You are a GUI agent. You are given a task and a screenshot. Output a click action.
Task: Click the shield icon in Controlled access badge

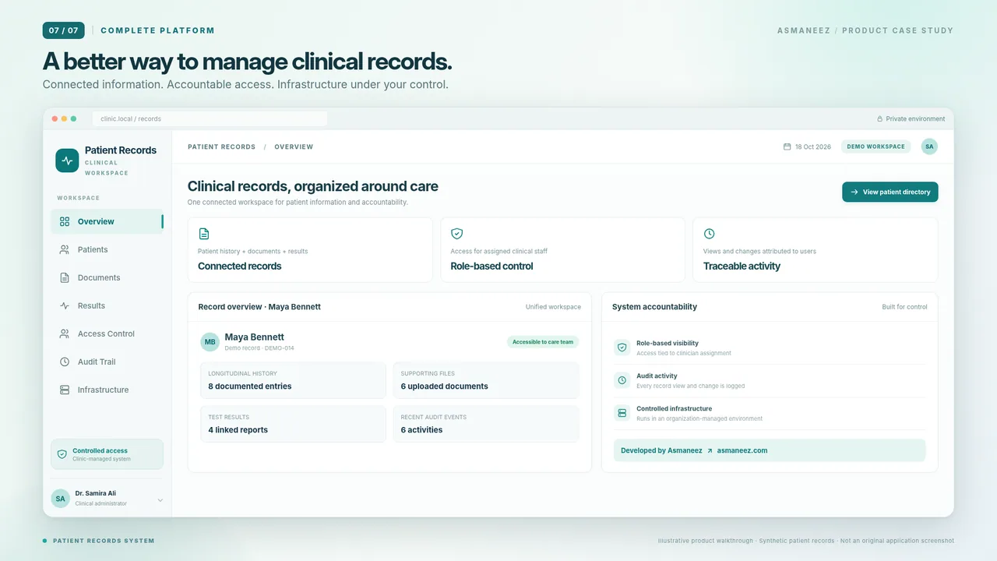coord(62,454)
